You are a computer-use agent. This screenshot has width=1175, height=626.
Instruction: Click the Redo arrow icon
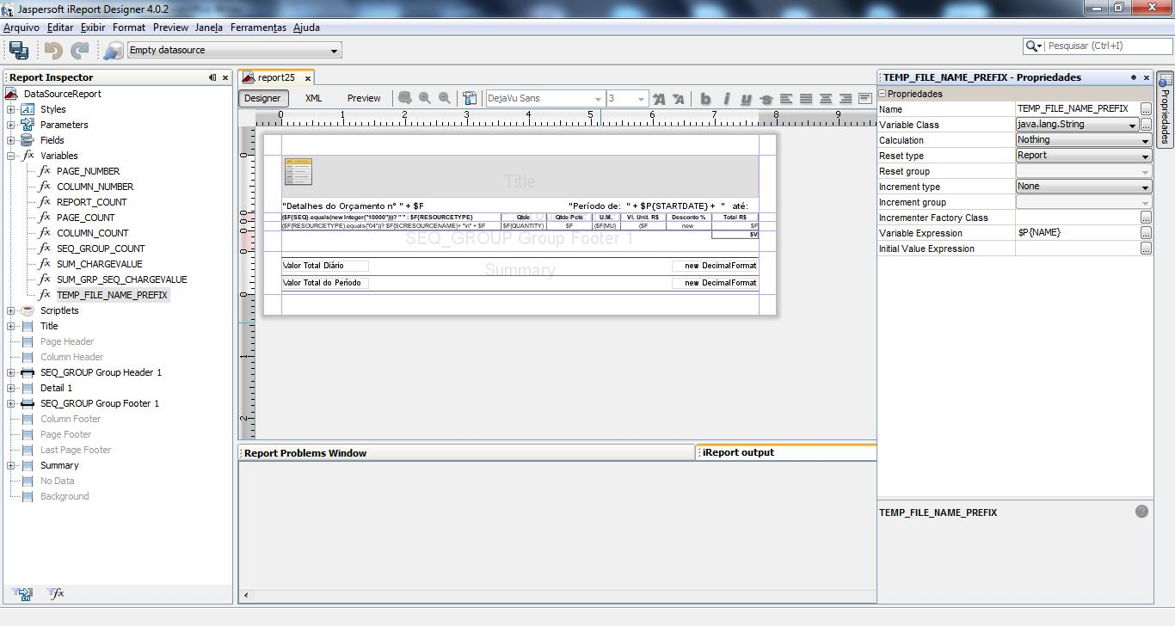click(x=80, y=51)
